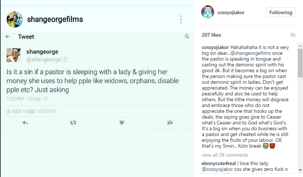Click the cossyojiakor profile picture
Viewport: 303px width, 177px height.
pyautogui.click(x=208, y=12)
